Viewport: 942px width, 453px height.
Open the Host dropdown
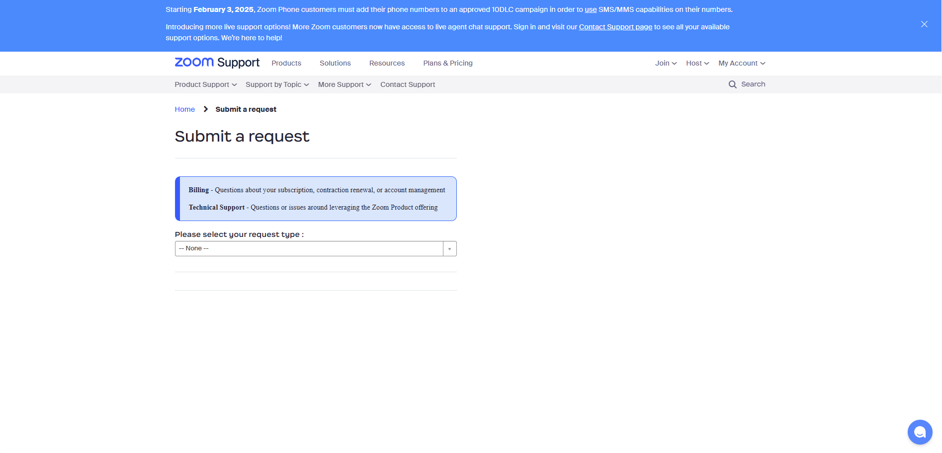(x=697, y=63)
